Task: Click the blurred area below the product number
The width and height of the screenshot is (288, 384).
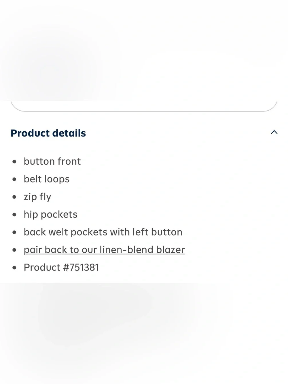Action: pyautogui.click(x=144, y=334)
